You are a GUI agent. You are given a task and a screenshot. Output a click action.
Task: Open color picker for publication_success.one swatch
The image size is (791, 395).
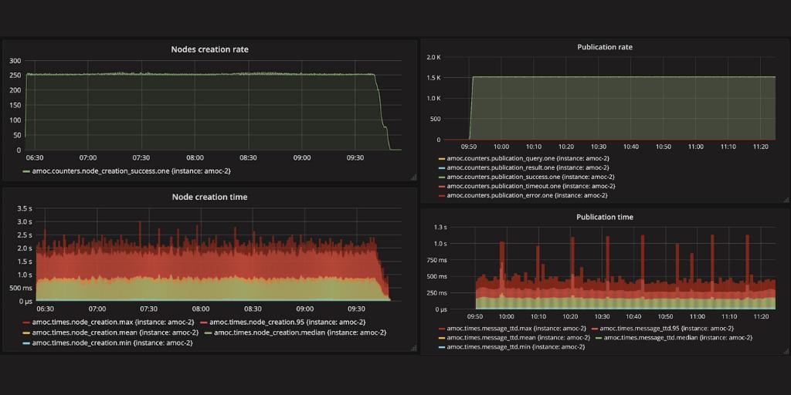click(x=442, y=177)
